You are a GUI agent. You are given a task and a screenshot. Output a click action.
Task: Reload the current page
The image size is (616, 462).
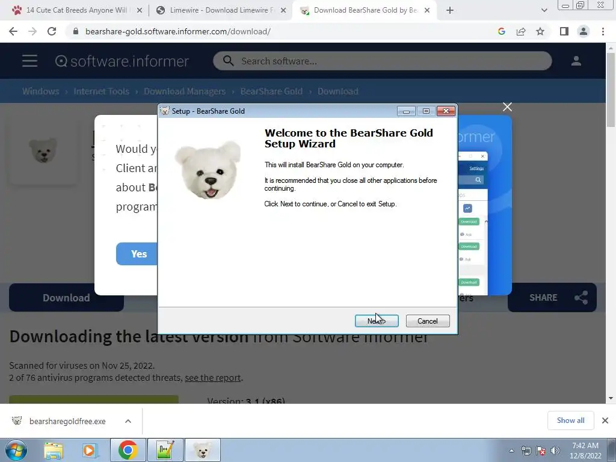[x=52, y=31]
